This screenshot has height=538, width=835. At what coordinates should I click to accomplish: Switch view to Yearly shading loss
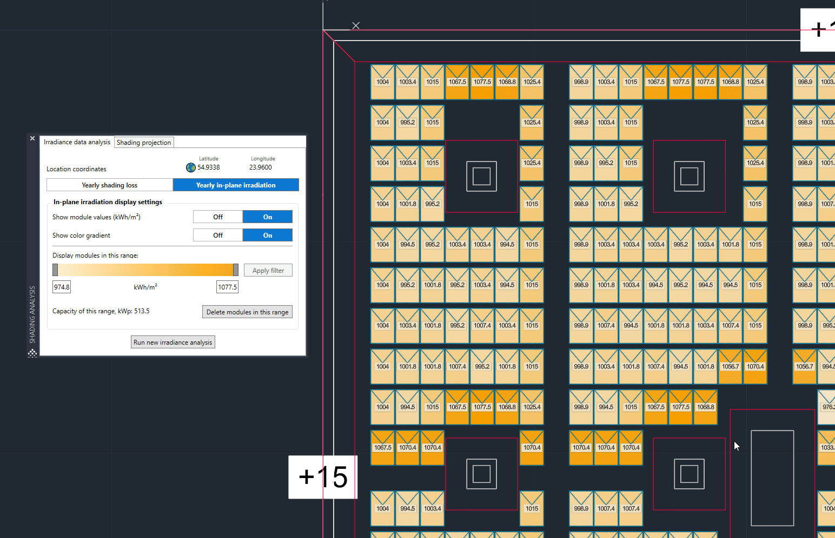pyautogui.click(x=110, y=185)
